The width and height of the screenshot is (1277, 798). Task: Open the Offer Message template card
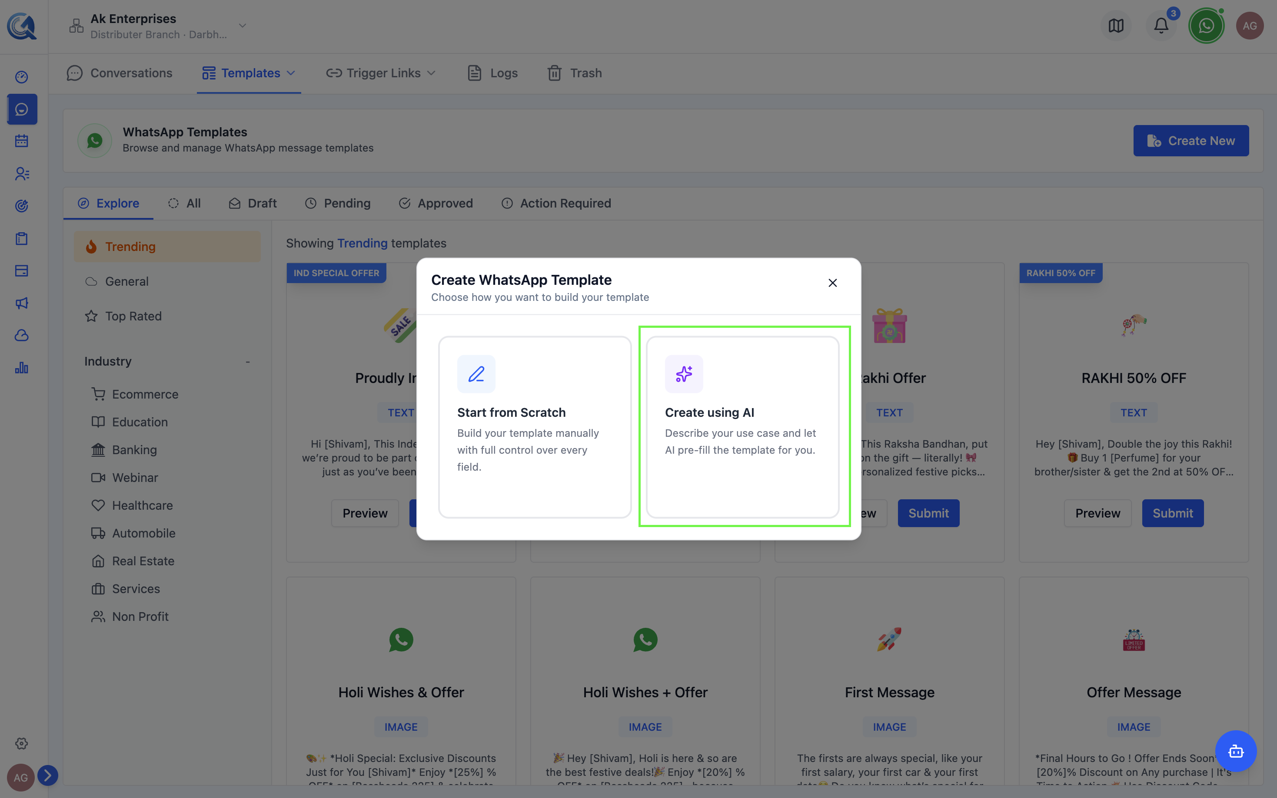(x=1133, y=681)
